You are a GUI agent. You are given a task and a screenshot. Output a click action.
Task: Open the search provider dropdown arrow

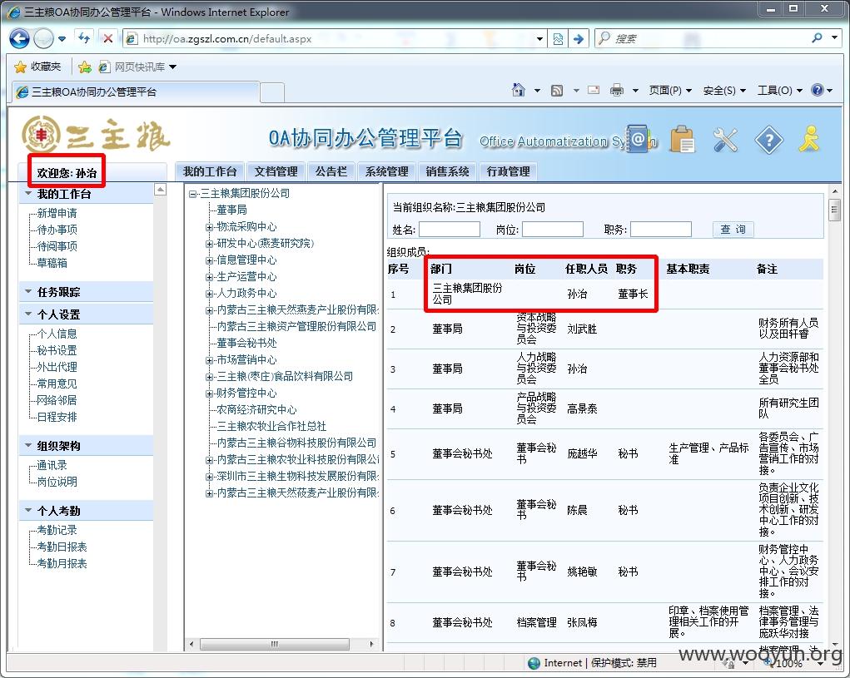click(834, 38)
